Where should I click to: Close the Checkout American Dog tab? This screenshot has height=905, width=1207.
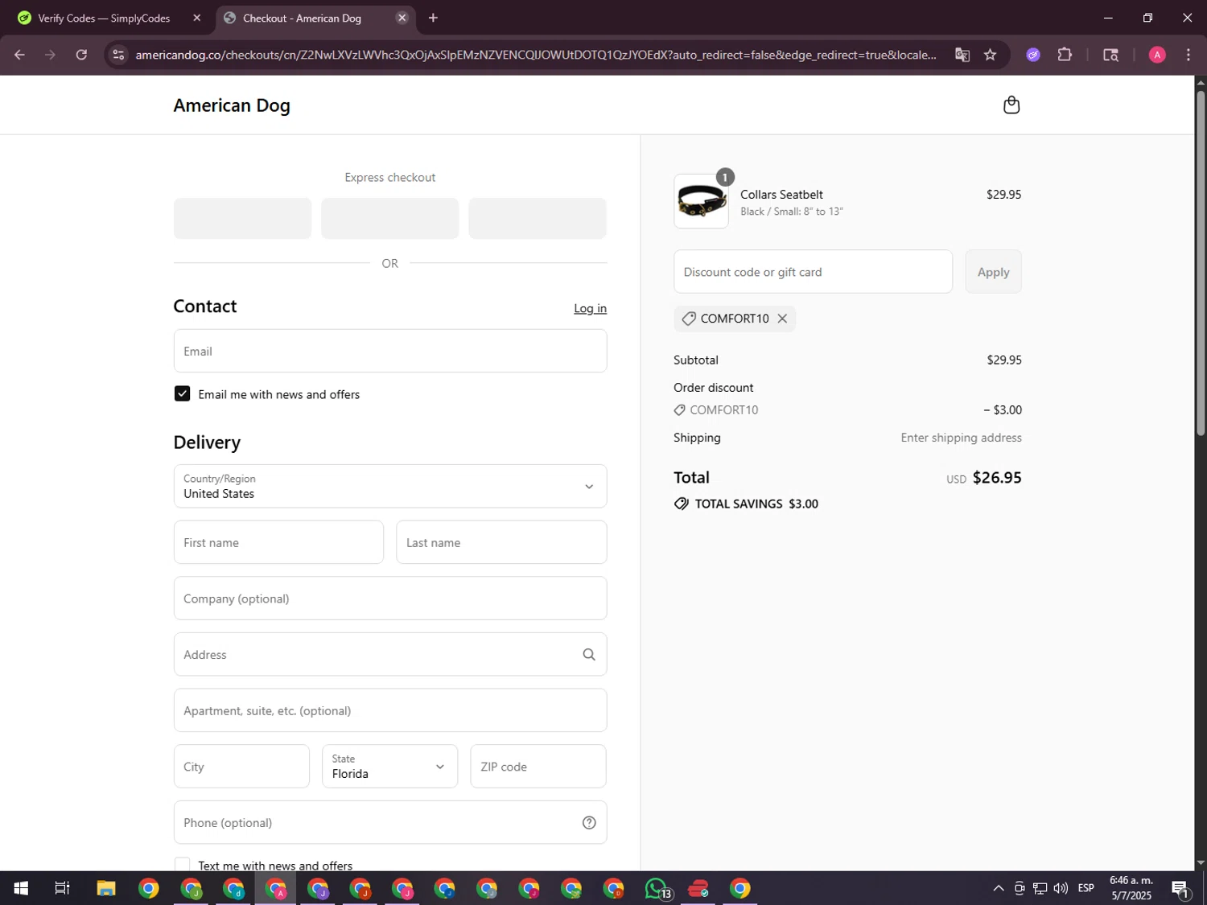402,18
